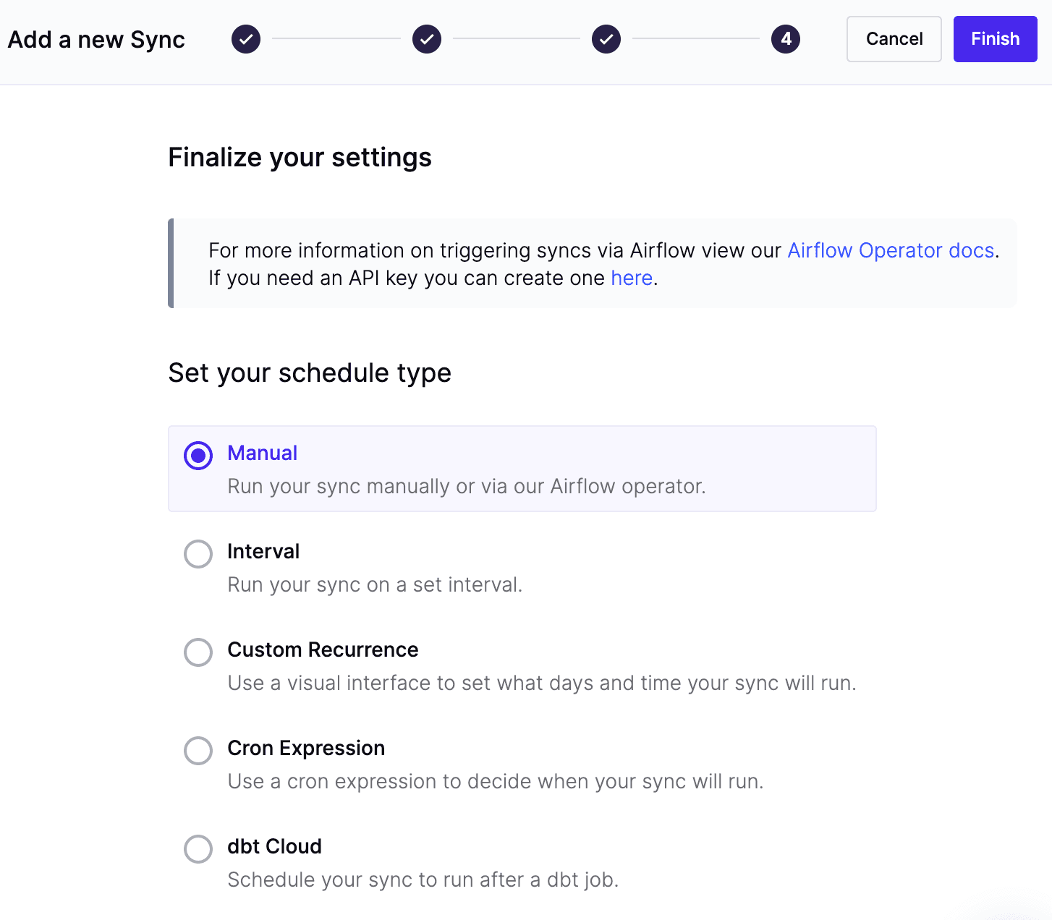Click the 'Add a new Sync' page title

(x=96, y=40)
